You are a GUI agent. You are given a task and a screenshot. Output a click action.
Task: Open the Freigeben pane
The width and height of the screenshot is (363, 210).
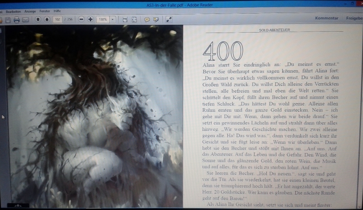[354, 18]
